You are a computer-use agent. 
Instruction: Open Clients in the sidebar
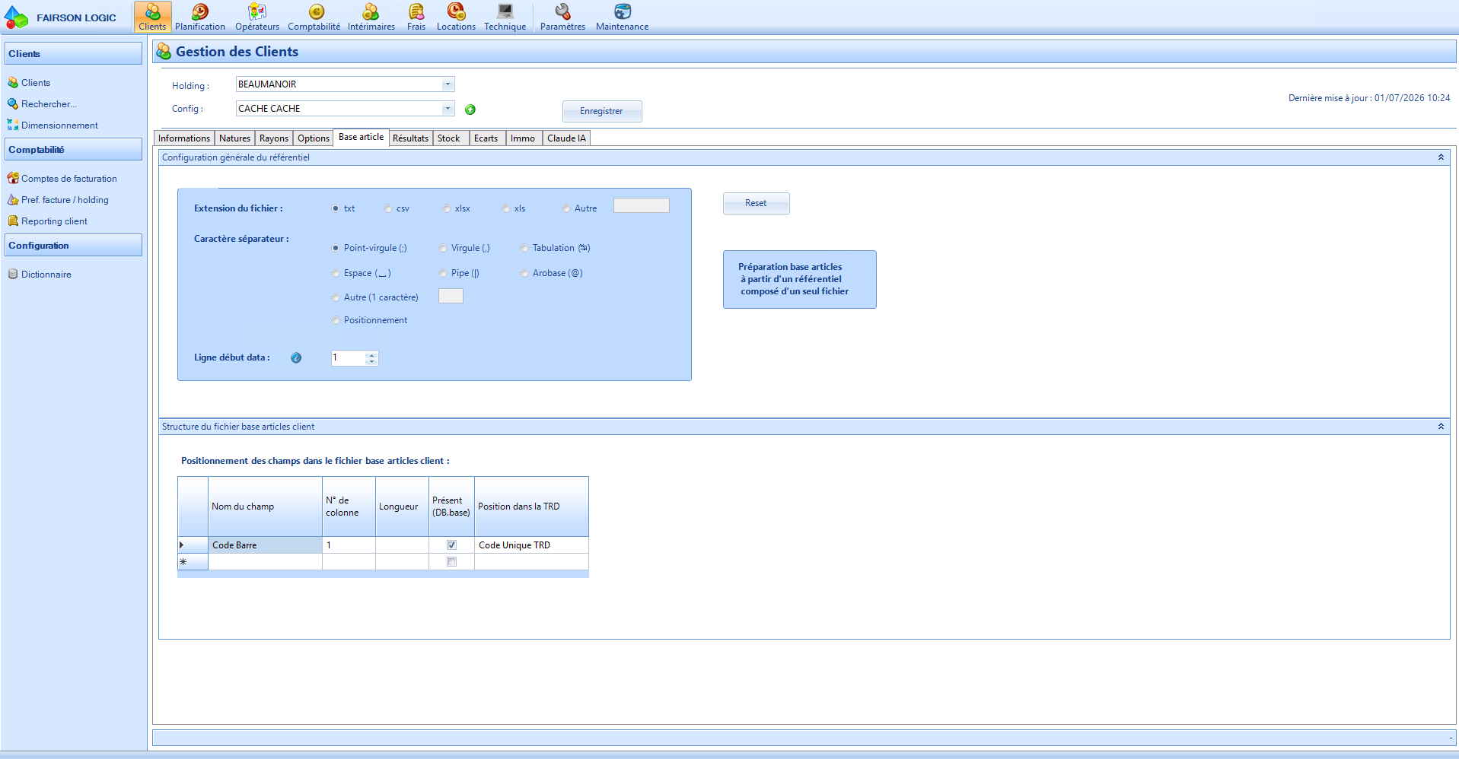(x=29, y=83)
